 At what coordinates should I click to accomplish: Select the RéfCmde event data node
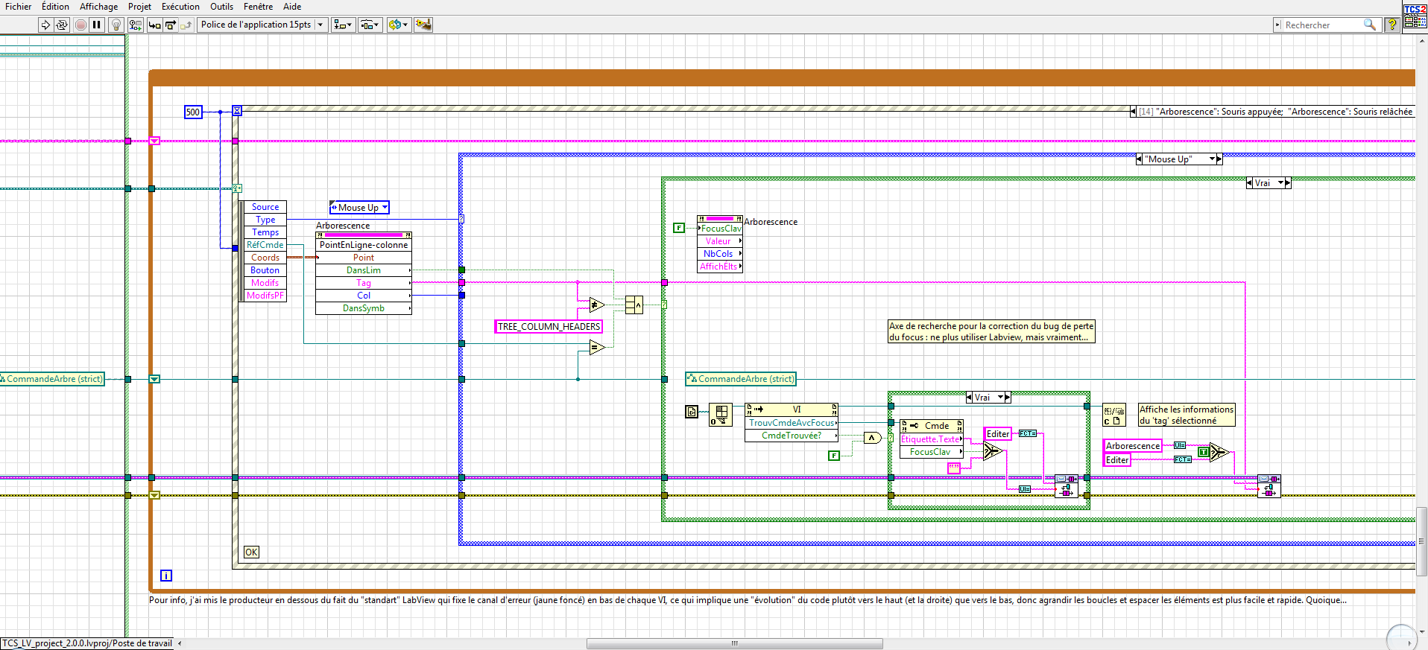click(265, 245)
